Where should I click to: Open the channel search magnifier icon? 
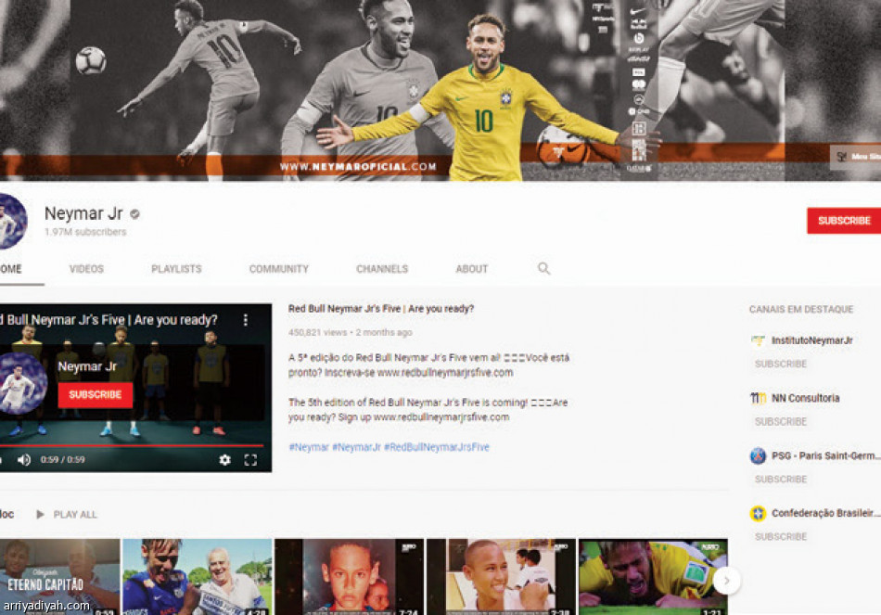(543, 269)
